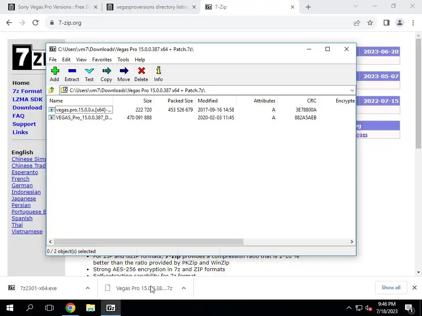This screenshot has height=316, width=422.
Task: Open Chrome side panel icon
Action: [x=387, y=23]
